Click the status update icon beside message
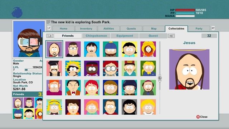229x129 pixels. click(48, 22)
